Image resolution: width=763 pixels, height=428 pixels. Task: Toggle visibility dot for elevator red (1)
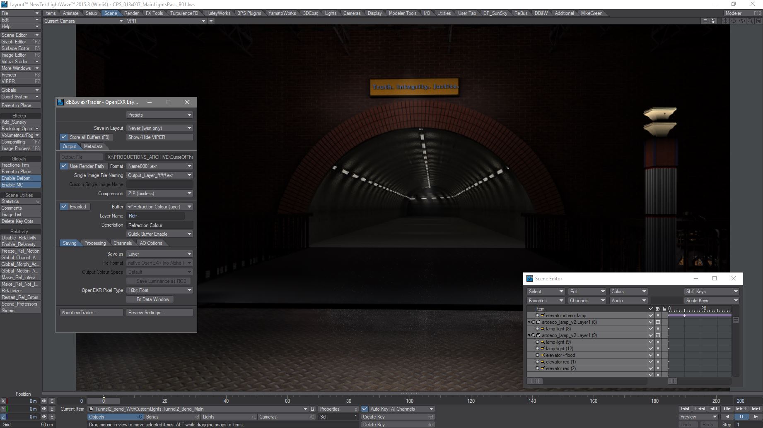(658, 362)
